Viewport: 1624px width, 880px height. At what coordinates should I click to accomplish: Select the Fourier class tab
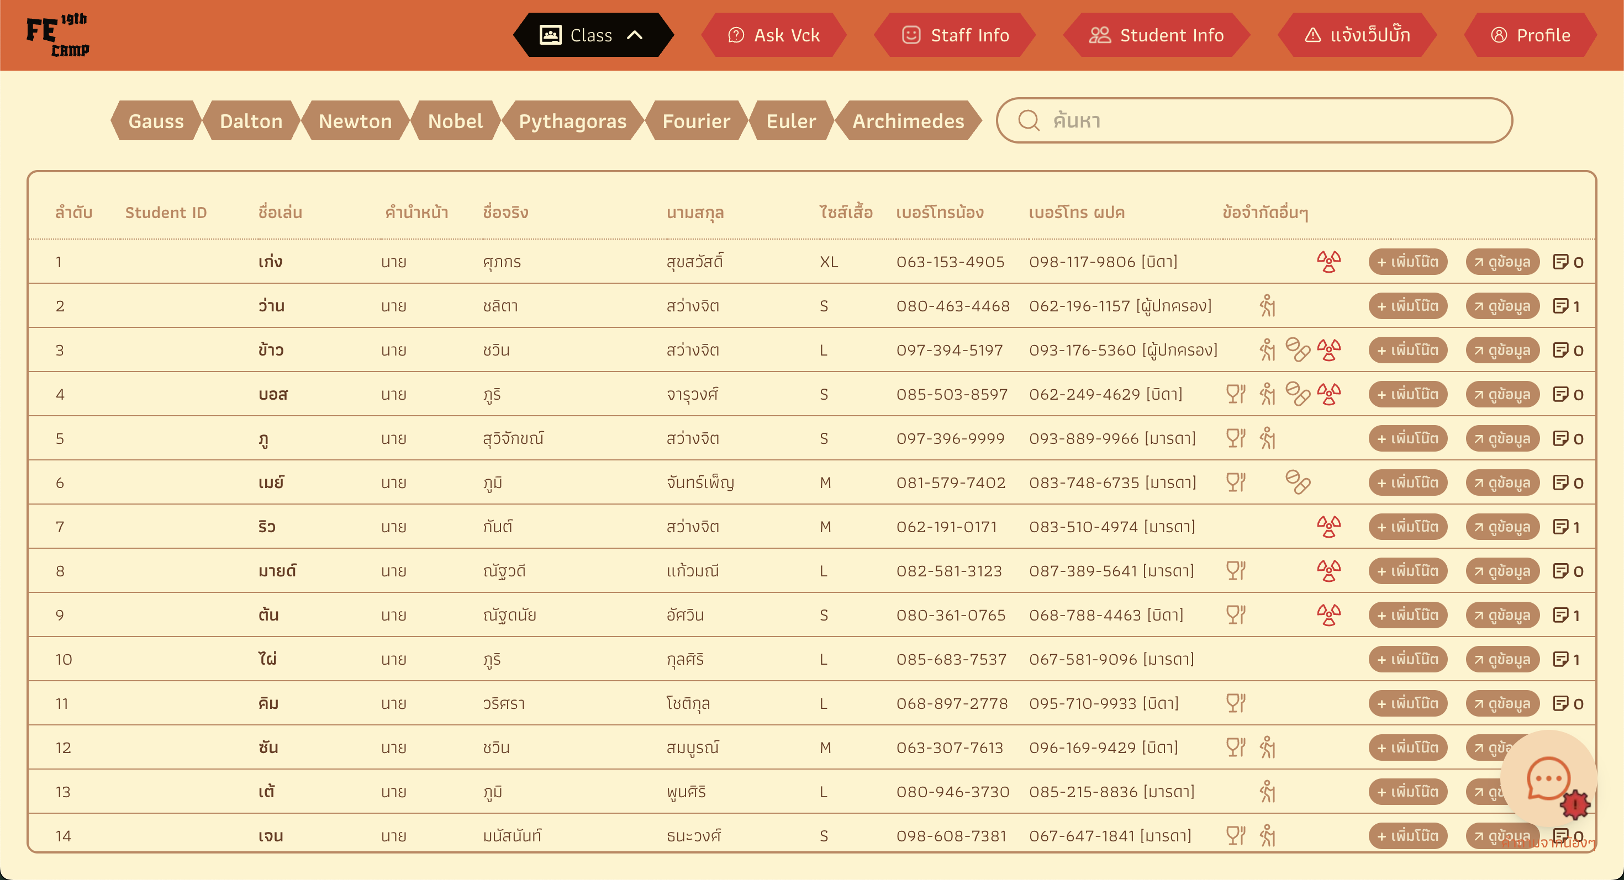pyautogui.click(x=696, y=120)
